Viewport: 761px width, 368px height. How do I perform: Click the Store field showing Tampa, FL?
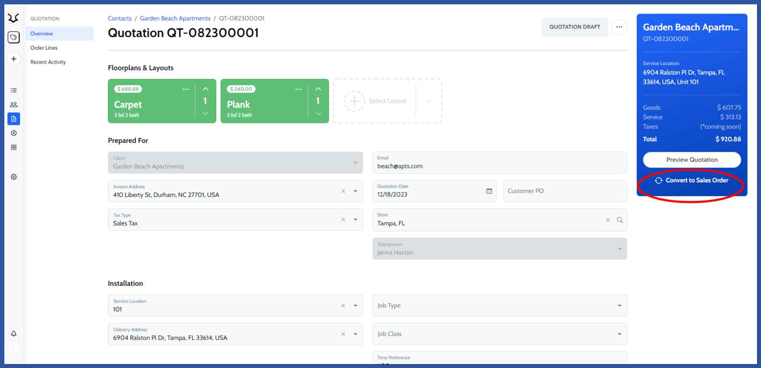point(500,220)
